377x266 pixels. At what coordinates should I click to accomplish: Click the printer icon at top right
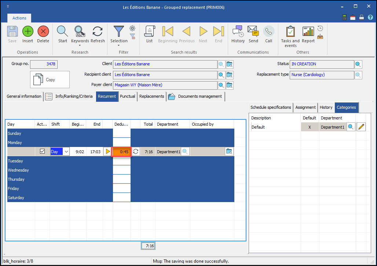(361, 17)
